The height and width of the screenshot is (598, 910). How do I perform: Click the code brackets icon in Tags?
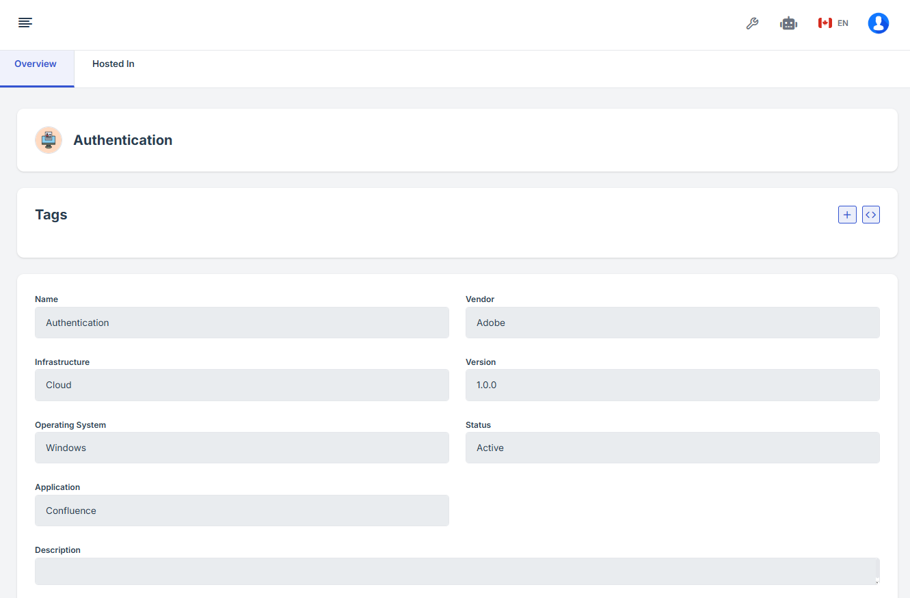870,215
